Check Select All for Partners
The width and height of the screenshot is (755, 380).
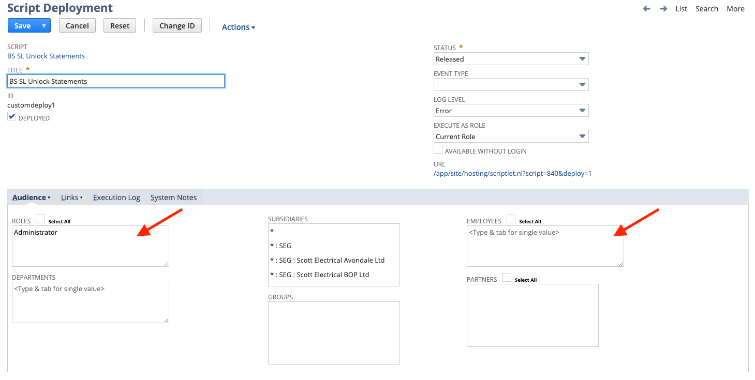tap(507, 278)
